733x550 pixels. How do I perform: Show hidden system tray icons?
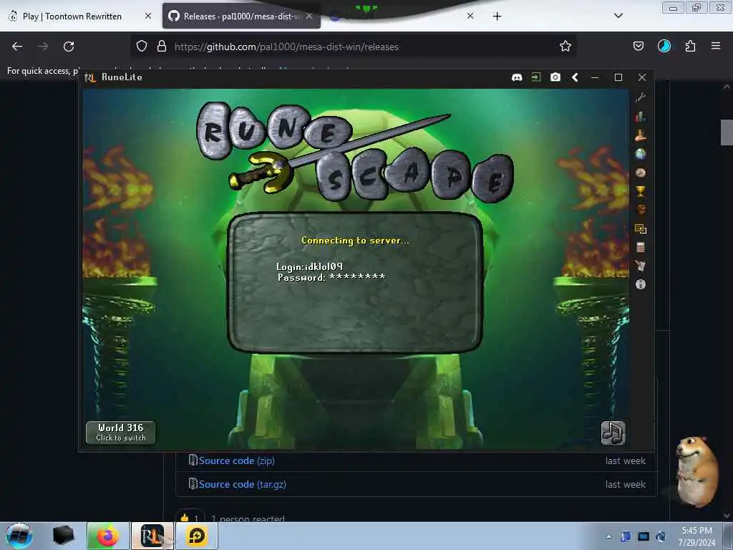[608, 537]
